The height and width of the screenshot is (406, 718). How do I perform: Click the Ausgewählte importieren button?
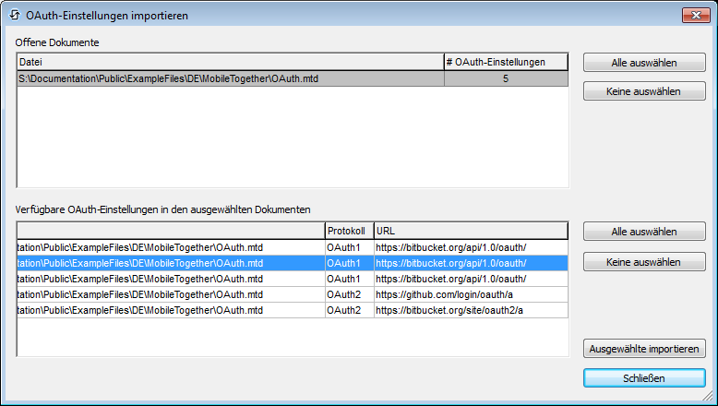(x=644, y=349)
